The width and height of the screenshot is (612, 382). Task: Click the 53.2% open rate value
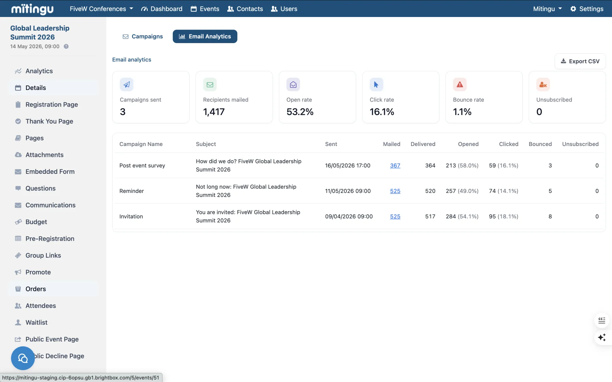tap(300, 112)
